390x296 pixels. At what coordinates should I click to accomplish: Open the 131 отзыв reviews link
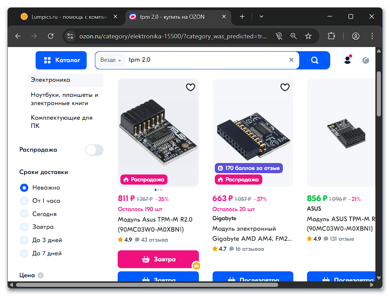[342, 239]
